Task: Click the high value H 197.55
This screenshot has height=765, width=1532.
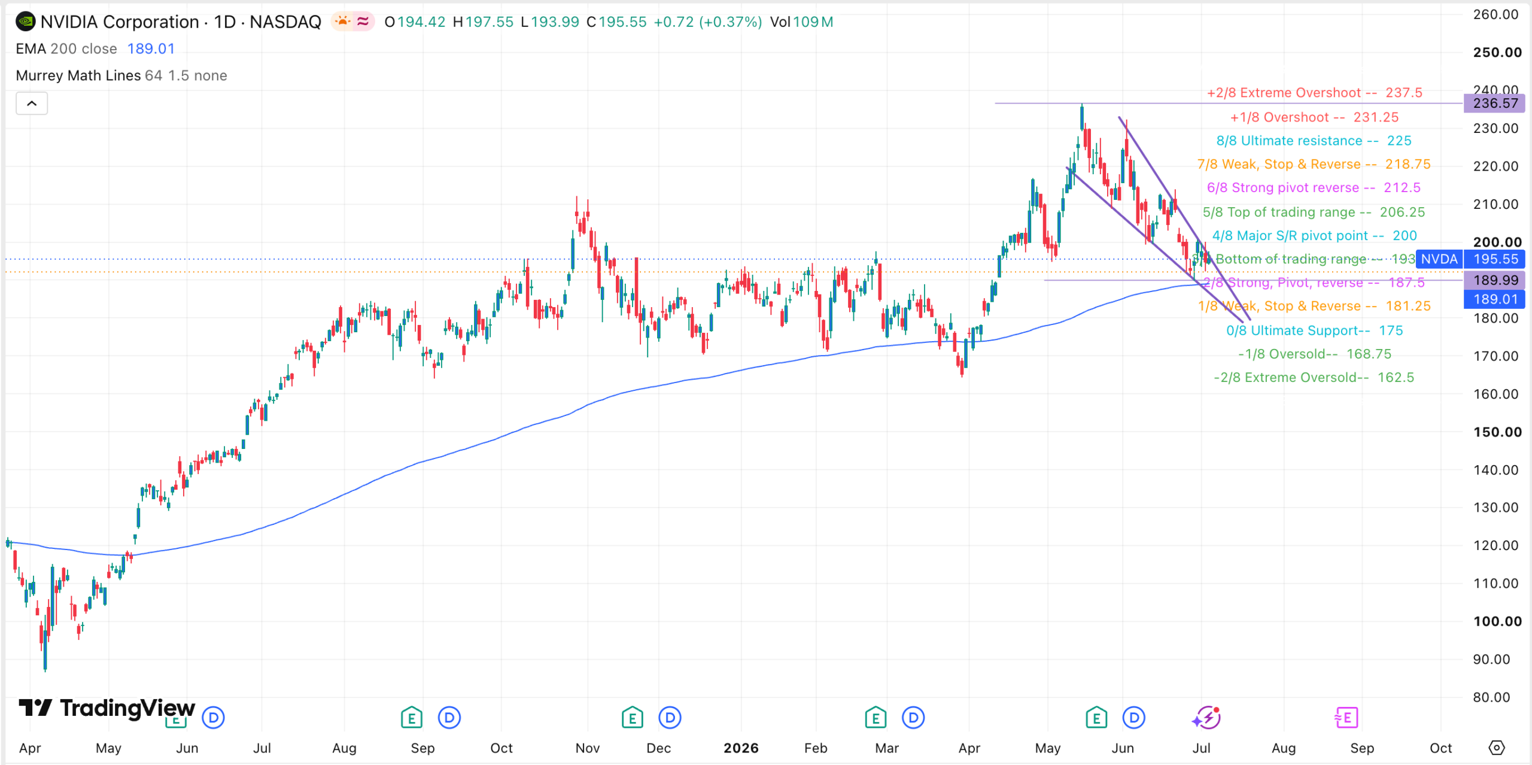Action: [483, 22]
